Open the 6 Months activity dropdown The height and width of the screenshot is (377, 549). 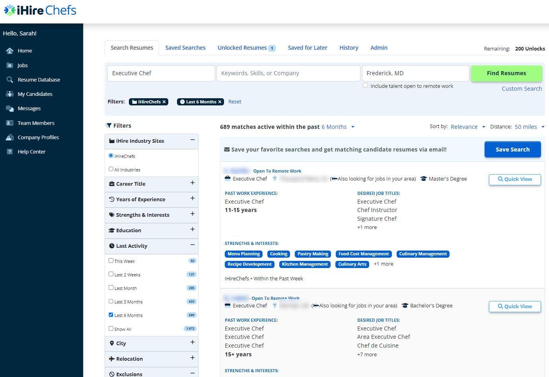tap(338, 127)
